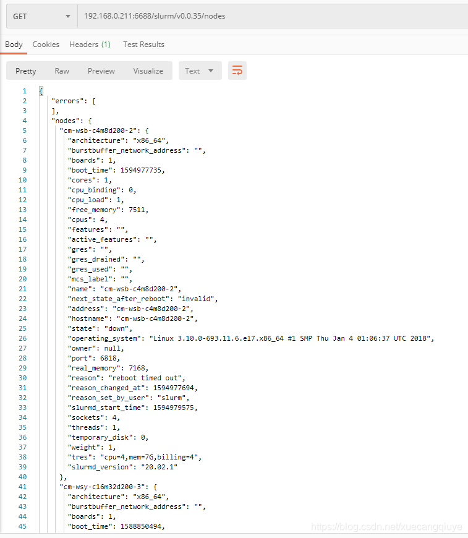
Task: Click "address": "cm-wsb-c4m8d200-2" line
Action: [x=130, y=309]
